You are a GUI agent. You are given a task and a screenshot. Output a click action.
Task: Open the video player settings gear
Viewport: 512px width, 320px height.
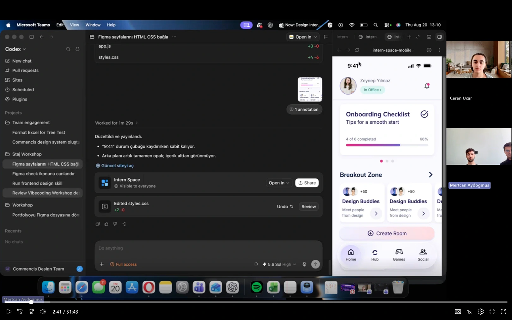[481, 311]
